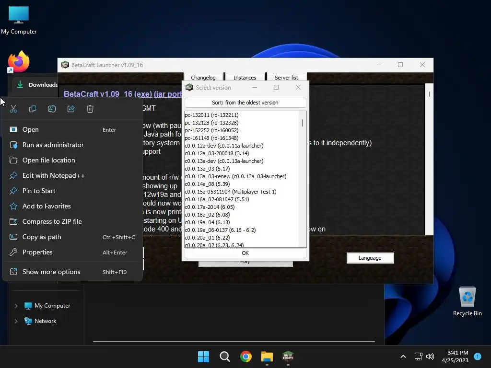Open the Changelog tab in BetaCraft

point(203,77)
